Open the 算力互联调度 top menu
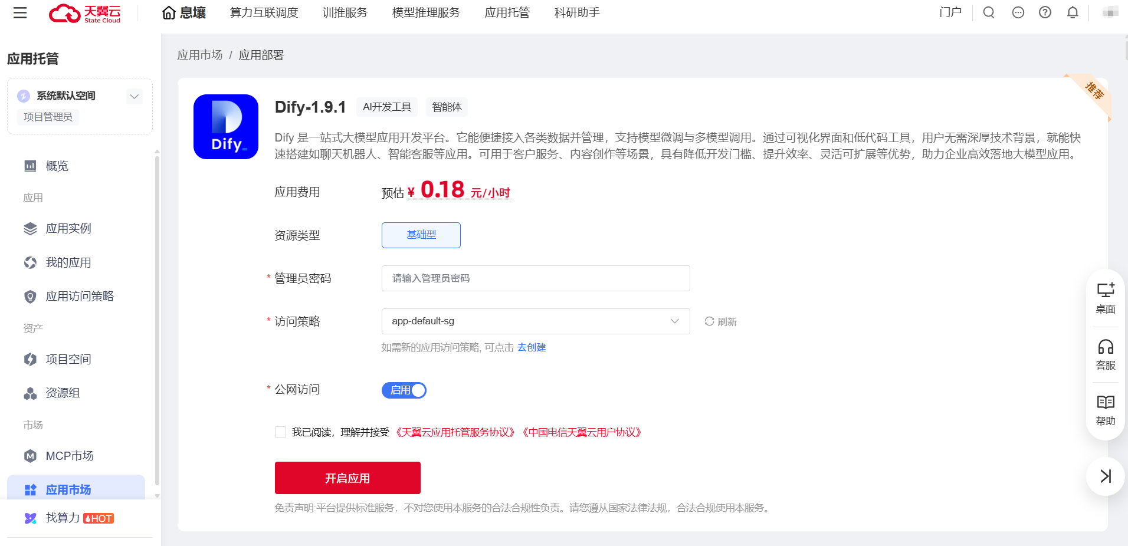This screenshot has width=1128, height=546. click(x=264, y=13)
